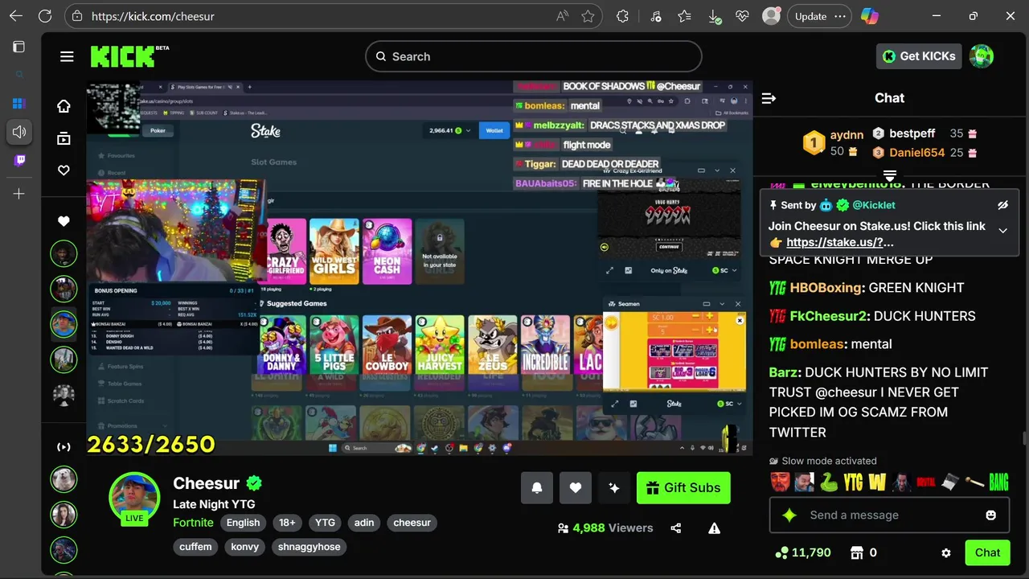Click aydnn on the gift leaderboard
The height and width of the screenshot is (579, 1029).
(847, 135)
